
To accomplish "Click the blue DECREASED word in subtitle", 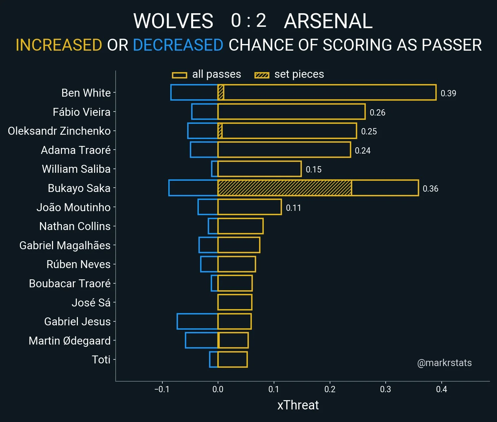I will (178, 45).
